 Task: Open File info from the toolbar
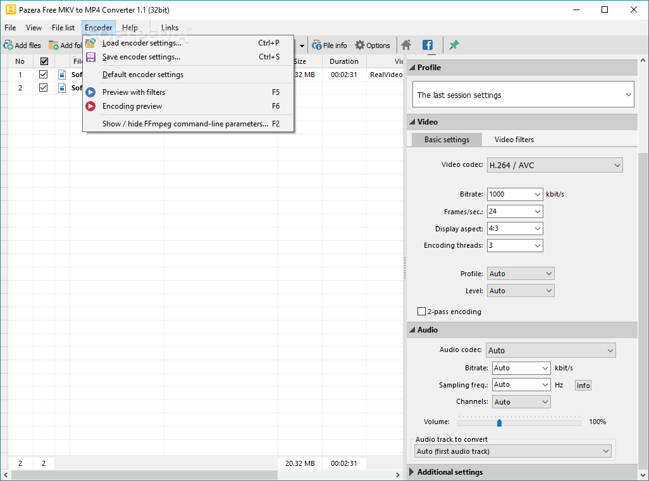coord(330,46)
